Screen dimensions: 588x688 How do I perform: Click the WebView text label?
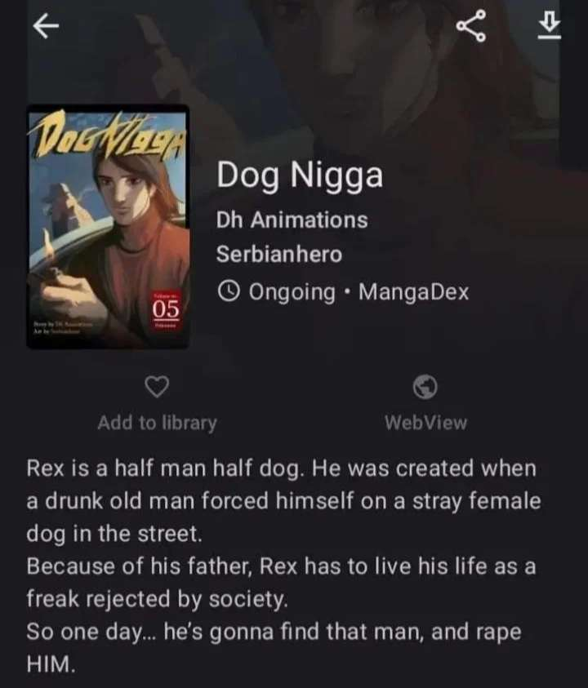[x=426, y=423]
